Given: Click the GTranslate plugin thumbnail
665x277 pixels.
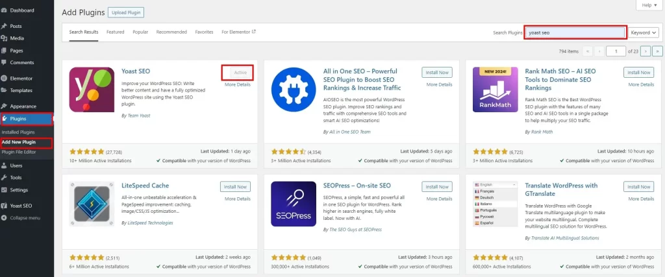Looking at the screenshot, I should [496, 204].
